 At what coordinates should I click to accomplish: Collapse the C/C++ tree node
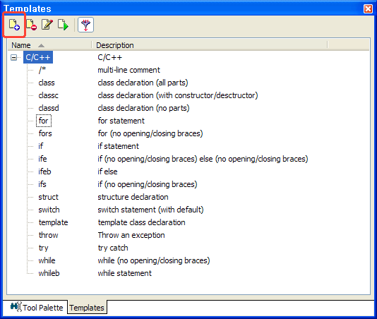click(x=14, y=57)
